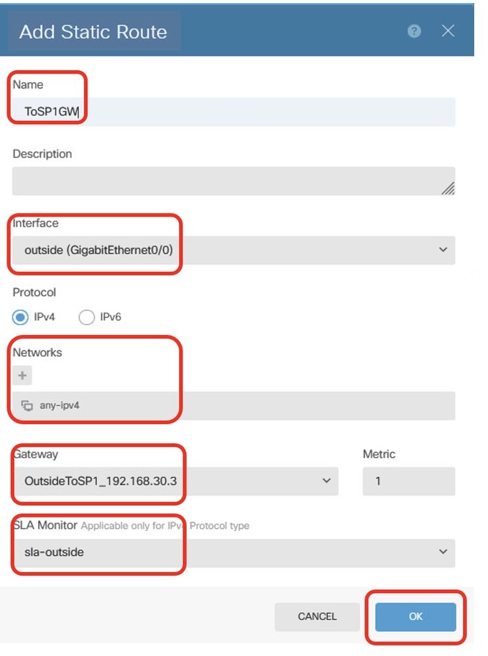This screenshot has width=488, height=656.
Task: Click the Description resize handle icon
Action: pyautogui.click(x=448, y=188)
